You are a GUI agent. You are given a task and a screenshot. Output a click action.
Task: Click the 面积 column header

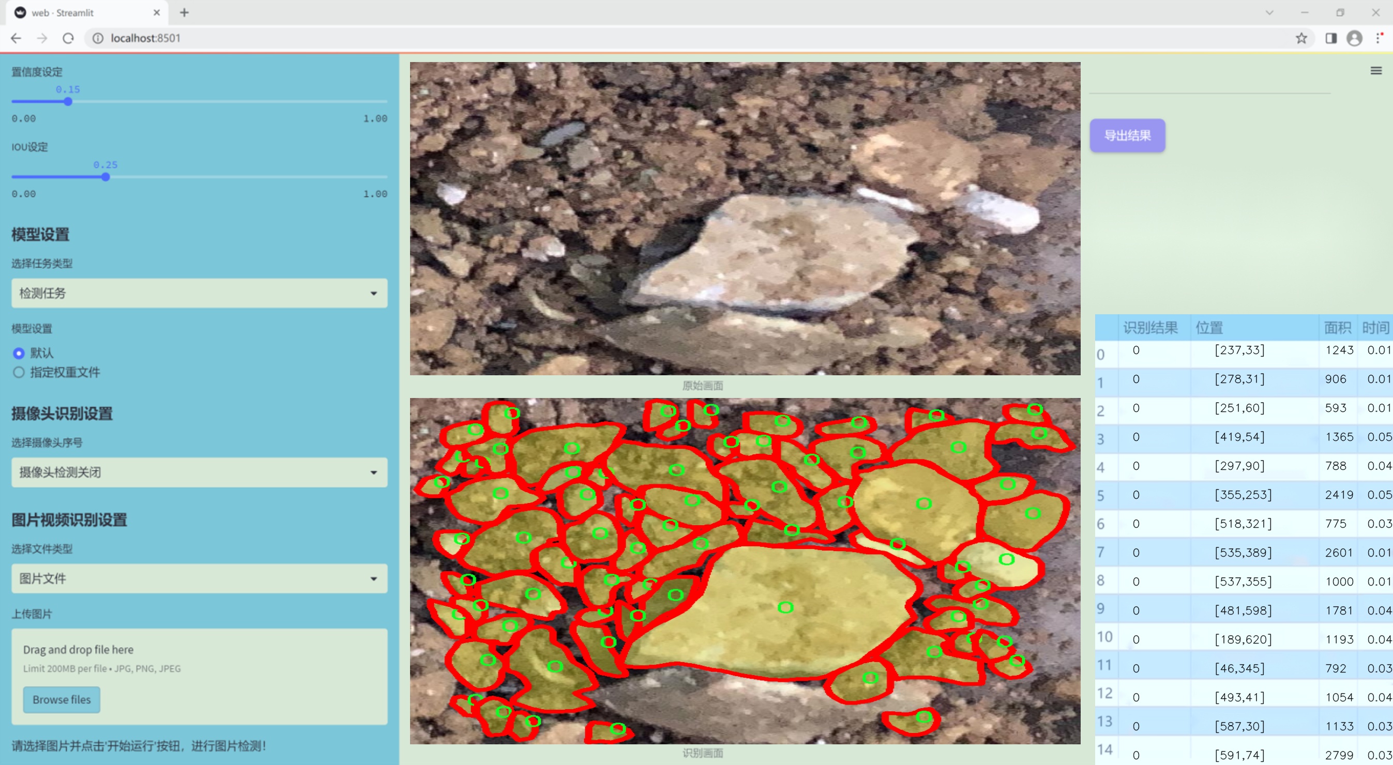(1337, 327)
